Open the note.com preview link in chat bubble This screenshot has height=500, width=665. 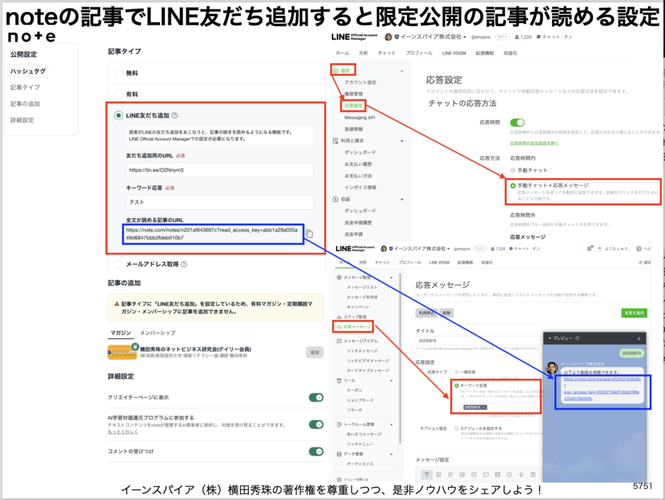(602, 389)
